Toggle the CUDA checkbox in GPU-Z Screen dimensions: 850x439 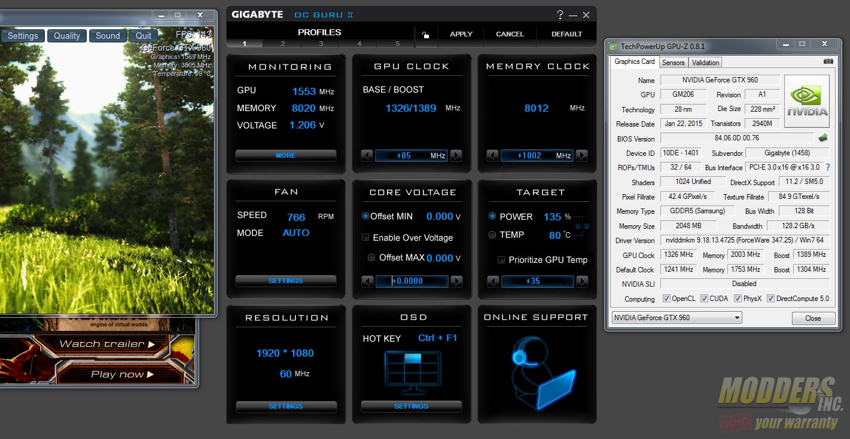click(x=704, y=299)
